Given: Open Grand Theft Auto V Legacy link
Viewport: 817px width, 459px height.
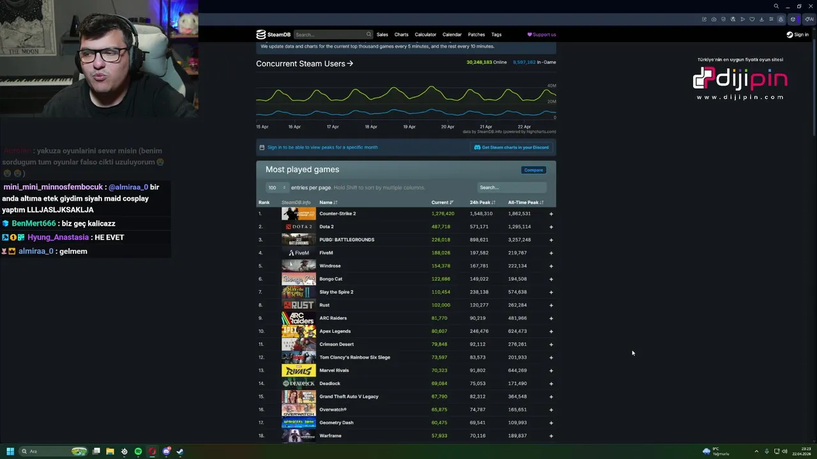Looking at the screenshot, I should 349,397.
